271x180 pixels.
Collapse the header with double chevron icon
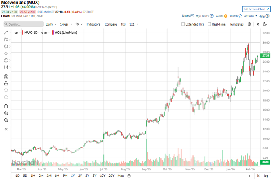[x=258, y=24]
